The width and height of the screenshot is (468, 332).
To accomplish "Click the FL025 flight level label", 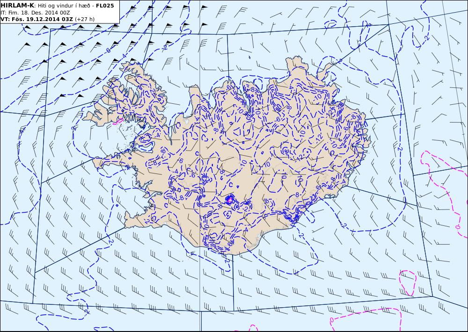I will point(105,6).
